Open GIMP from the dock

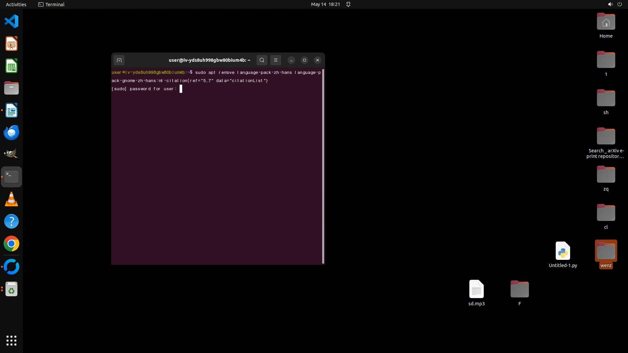11,154
